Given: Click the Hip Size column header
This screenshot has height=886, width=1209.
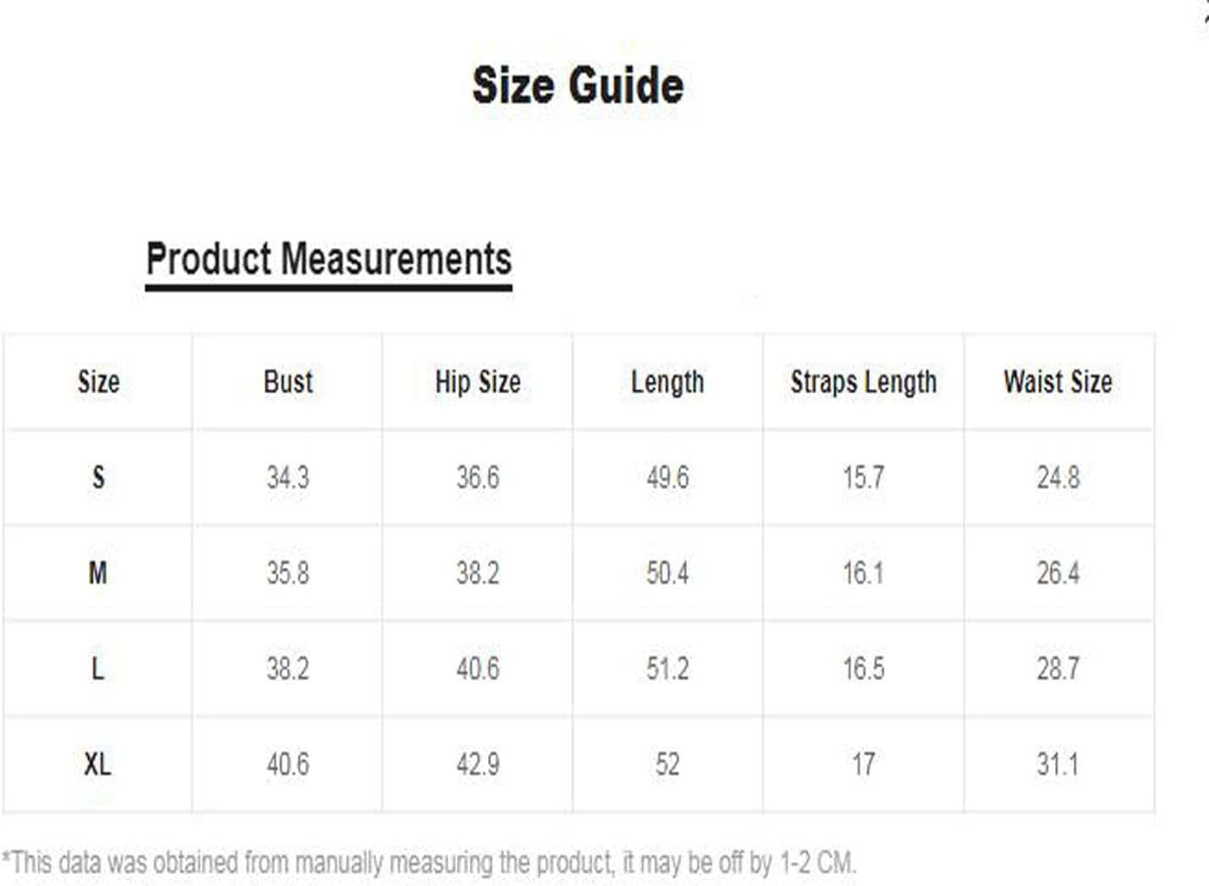Looking at the screenshot, I should [477, 382].
